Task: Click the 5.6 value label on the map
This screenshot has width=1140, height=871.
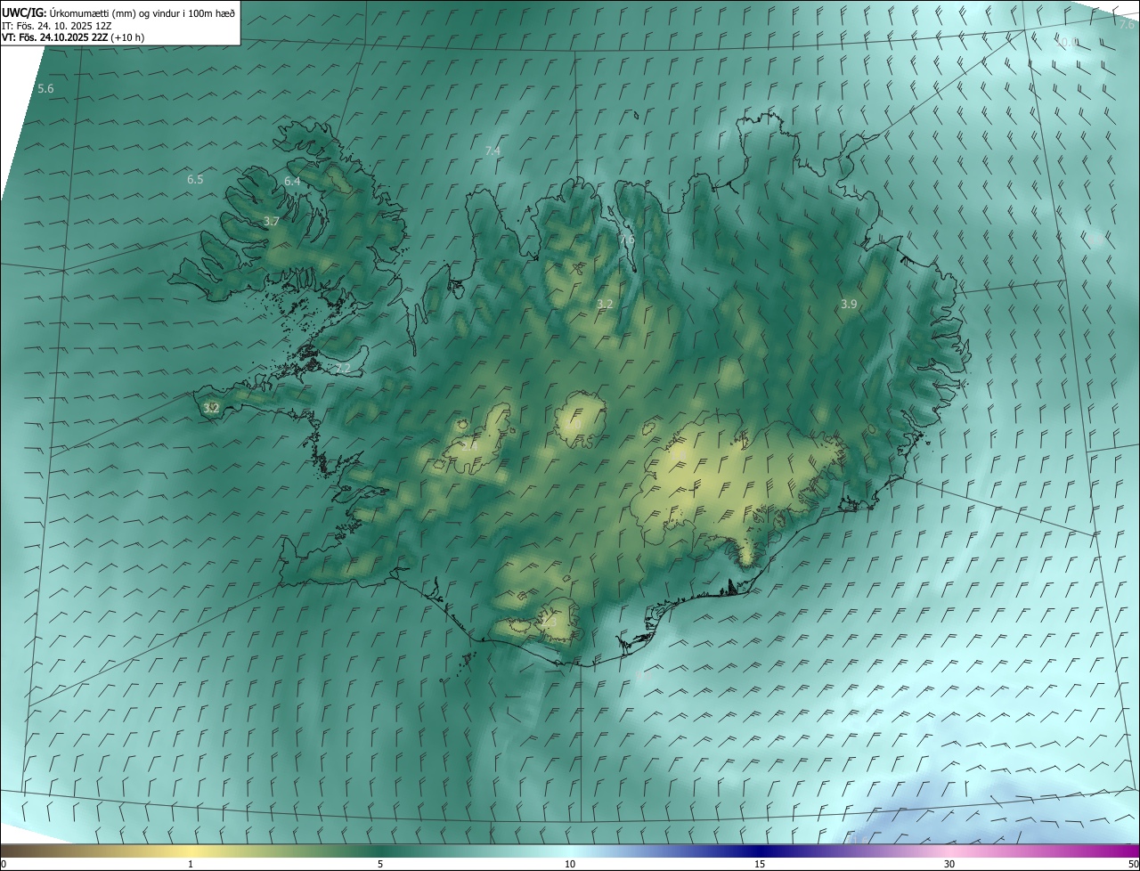Action: point(46,89)
